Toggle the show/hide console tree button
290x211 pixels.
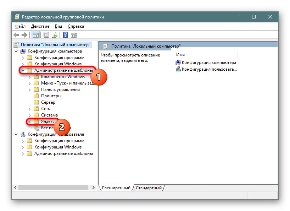coord(36,35)
